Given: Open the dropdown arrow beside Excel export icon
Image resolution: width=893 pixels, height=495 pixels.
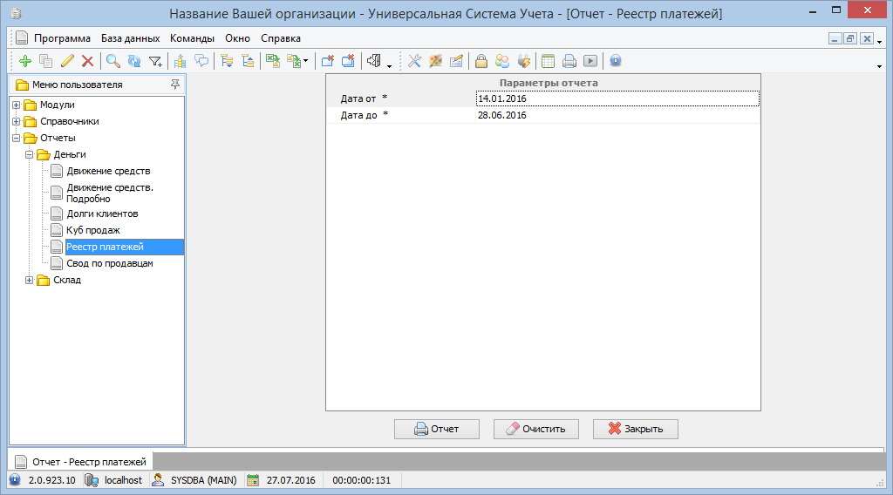Looking at the screenshot, I should 306,62.
